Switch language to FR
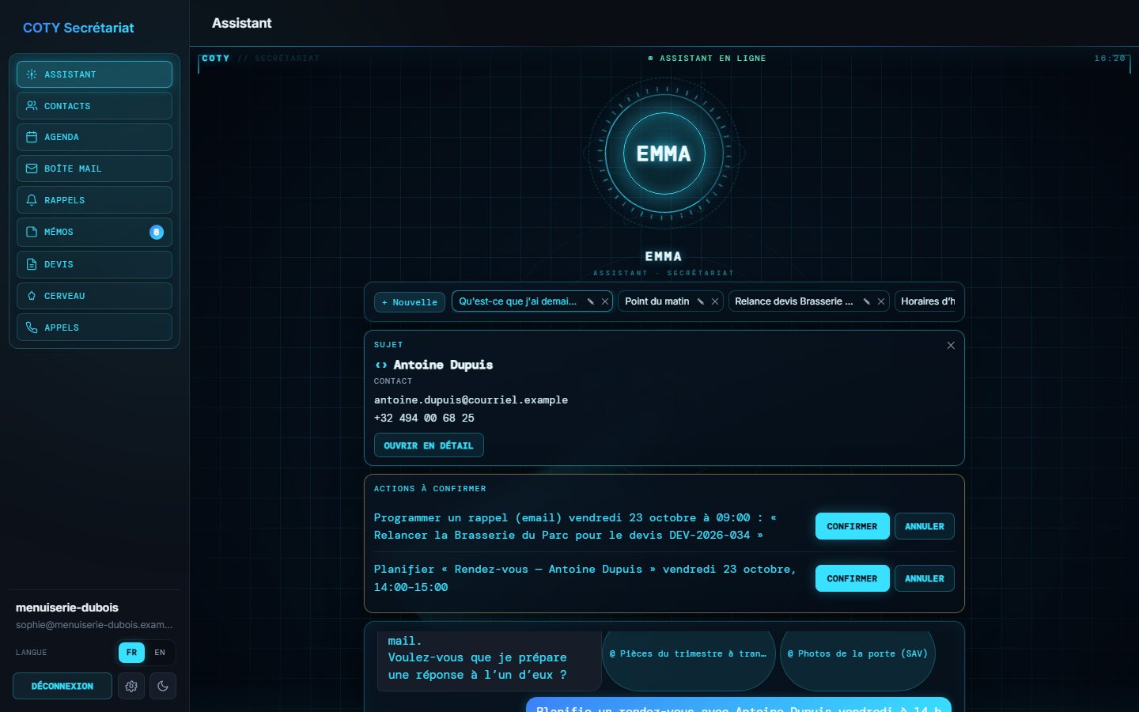This screenshot has width=1139, height=712. (131, 653)
